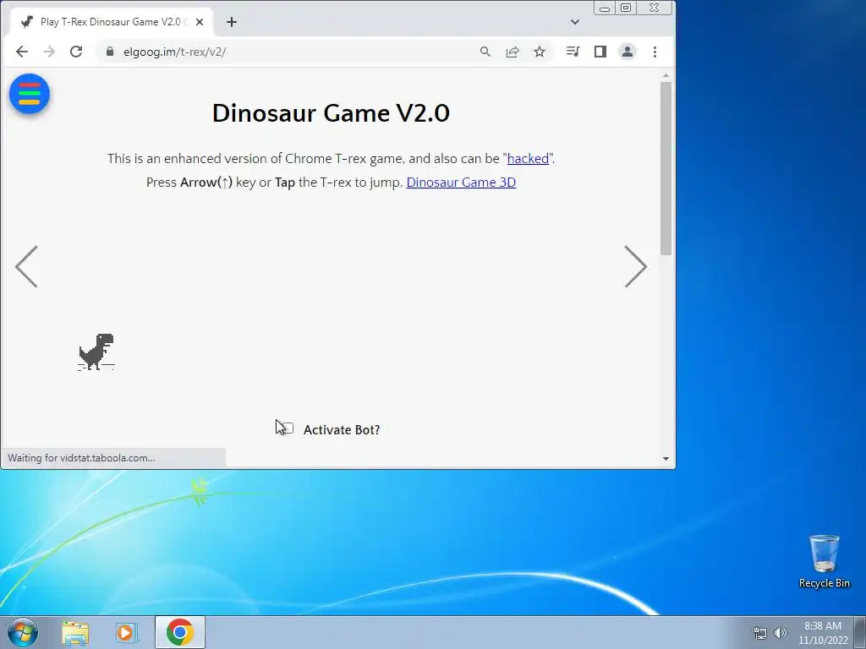Screen dimensions: 866x649
Task: Click the page scrollbar up arrow
Action: (666, 74)
